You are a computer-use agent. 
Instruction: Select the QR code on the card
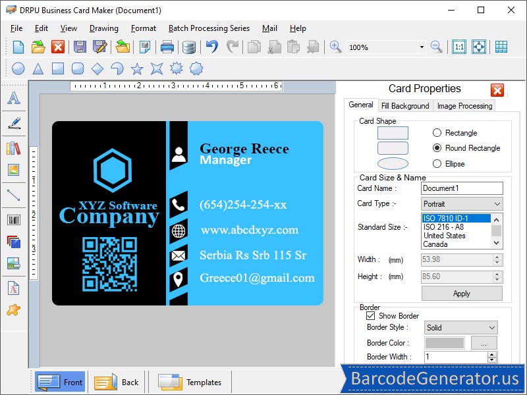point(109,264)
